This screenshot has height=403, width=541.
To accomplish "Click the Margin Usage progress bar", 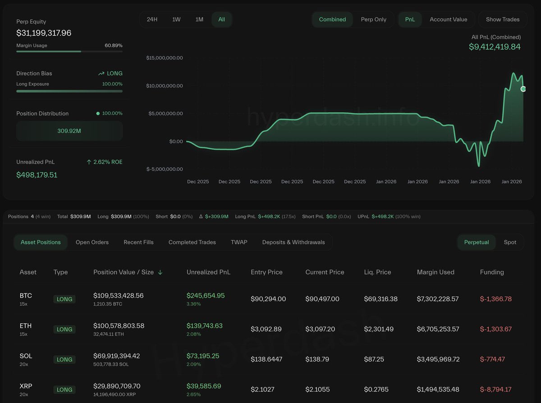I will pos(69,51).
